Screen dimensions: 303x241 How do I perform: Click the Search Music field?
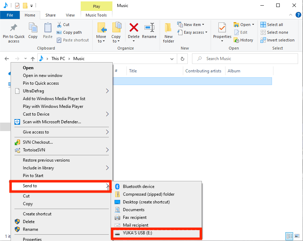pyautogui.click(x=245, y=59)
